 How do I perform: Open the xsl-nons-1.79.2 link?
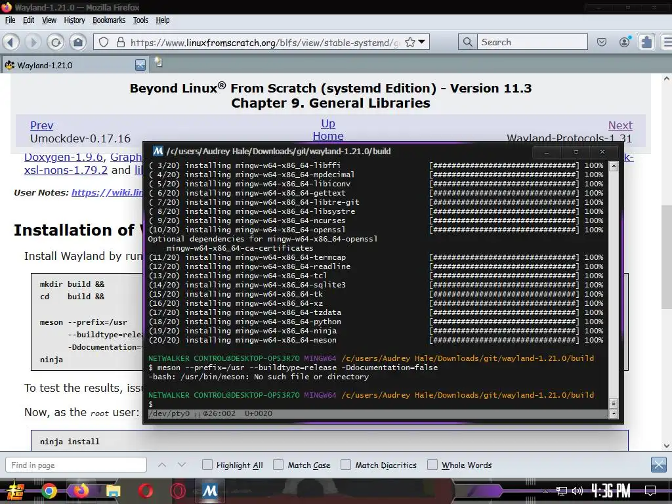(x=66, y=170)
